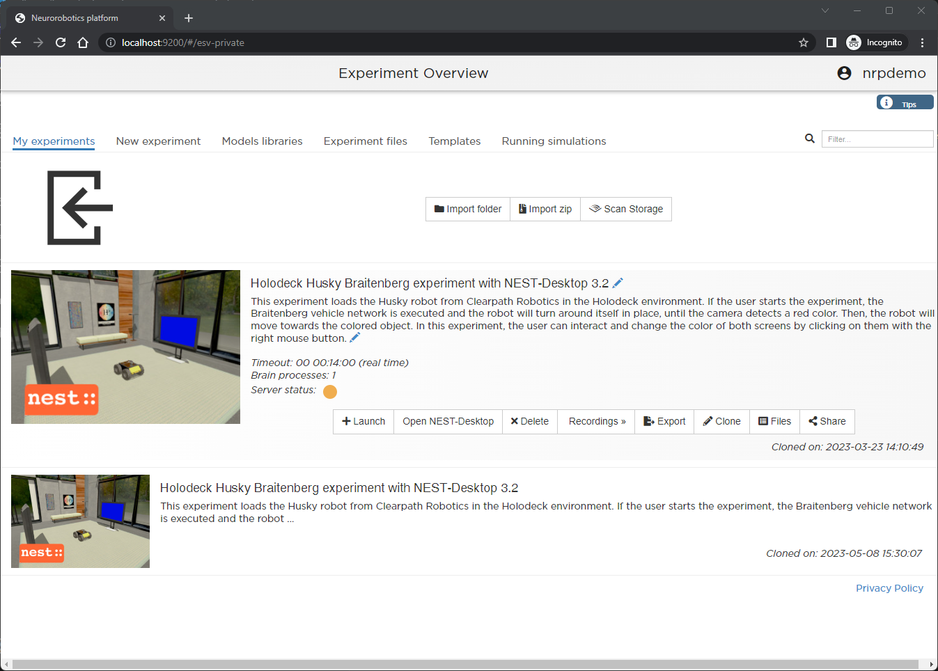Bookmark this page with the star icon
The height and width of the screenshot is (671, 938).
click(804, 42)
